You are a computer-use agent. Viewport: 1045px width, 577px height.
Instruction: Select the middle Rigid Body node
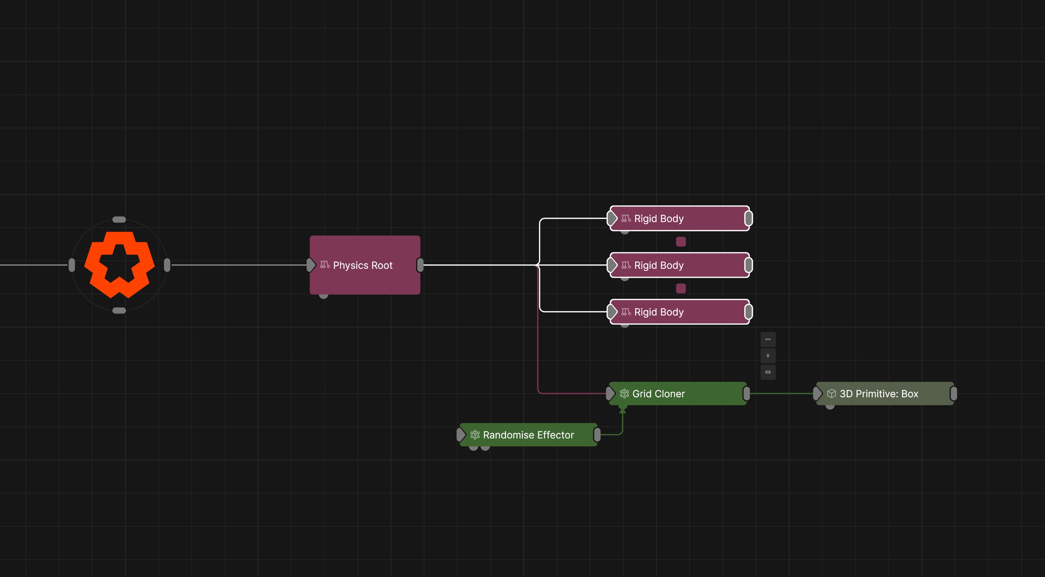[679, 265]
